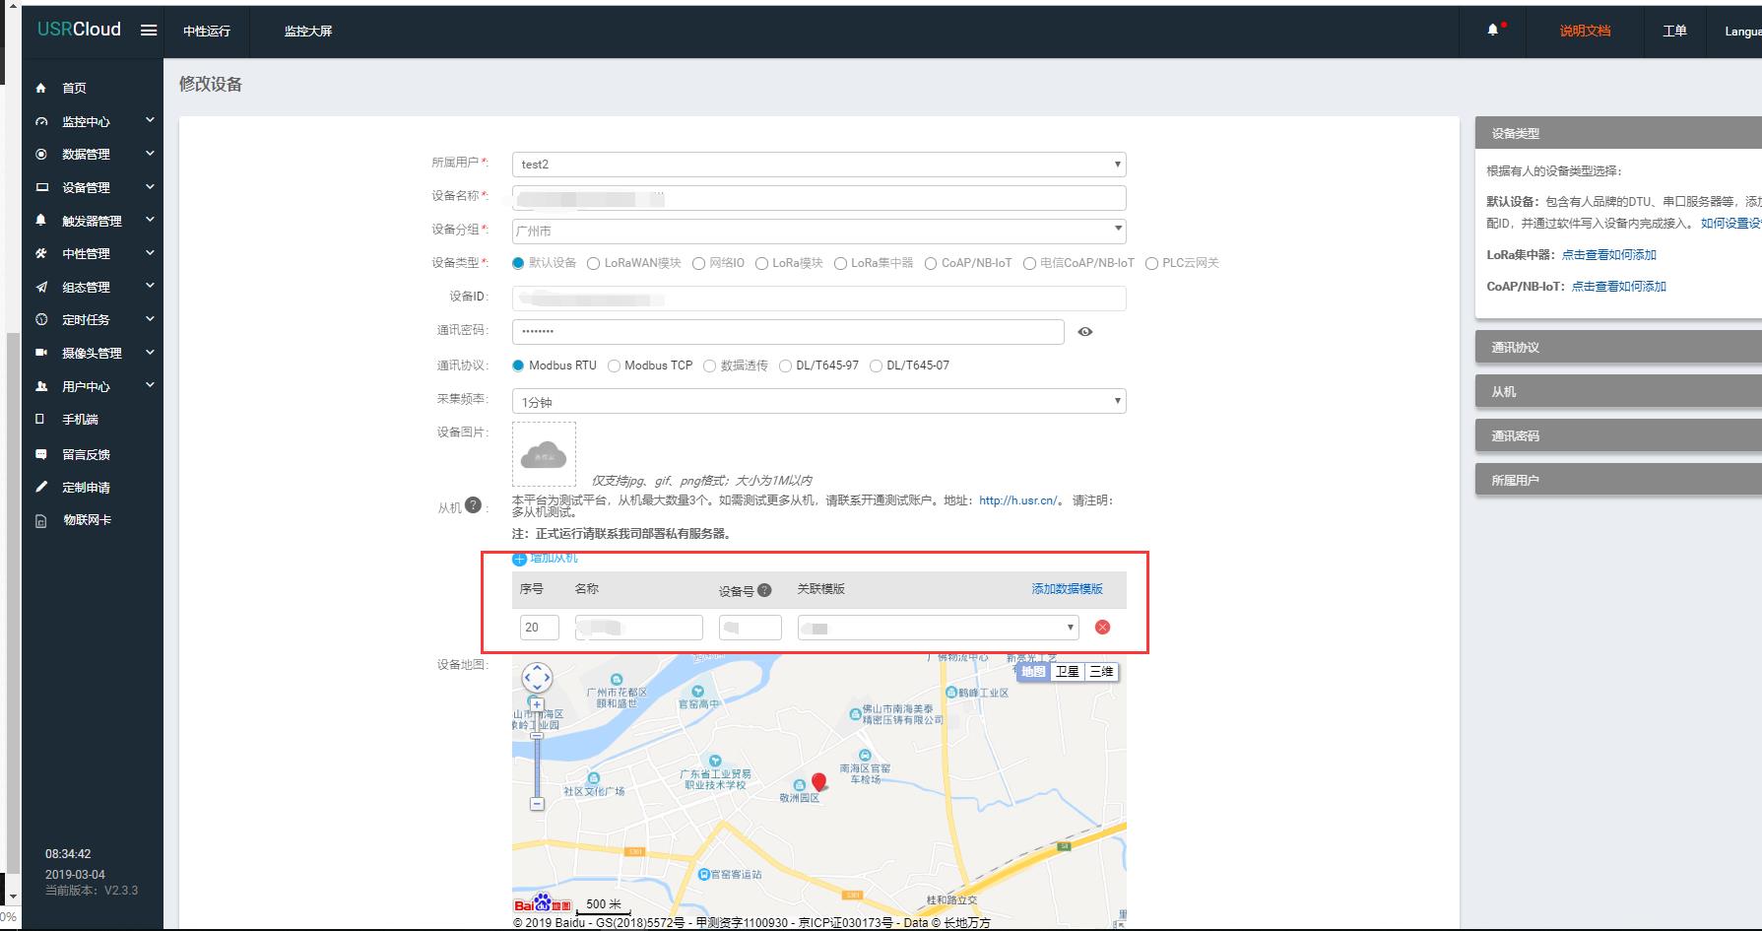The height and width of the screenshot is (931, 1762).
Task: Expand the 通讯协议 help panel
Action: point(1618,347)
